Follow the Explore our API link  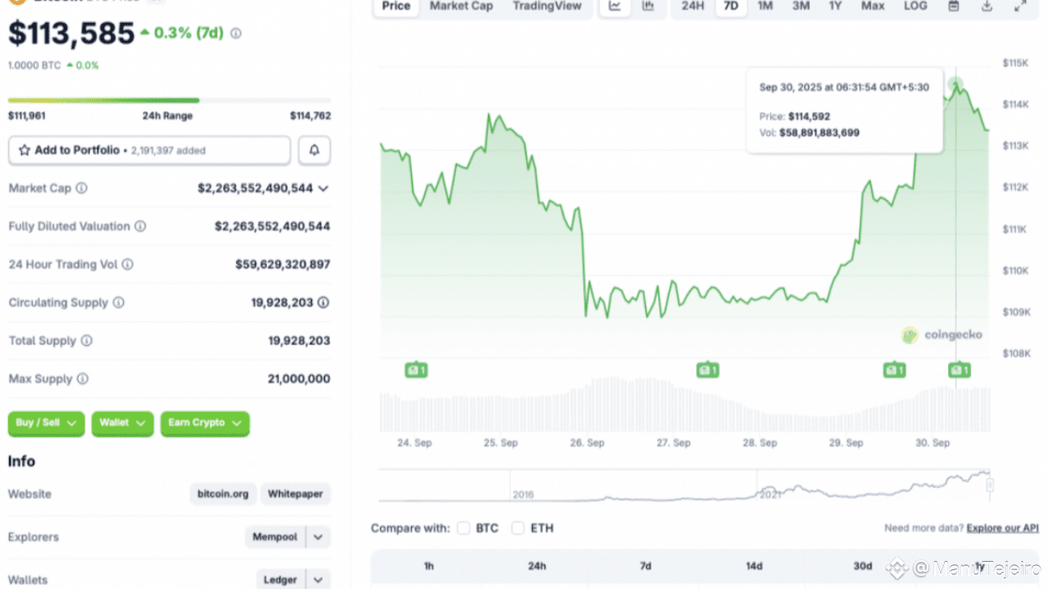(x=1002, y=528)
